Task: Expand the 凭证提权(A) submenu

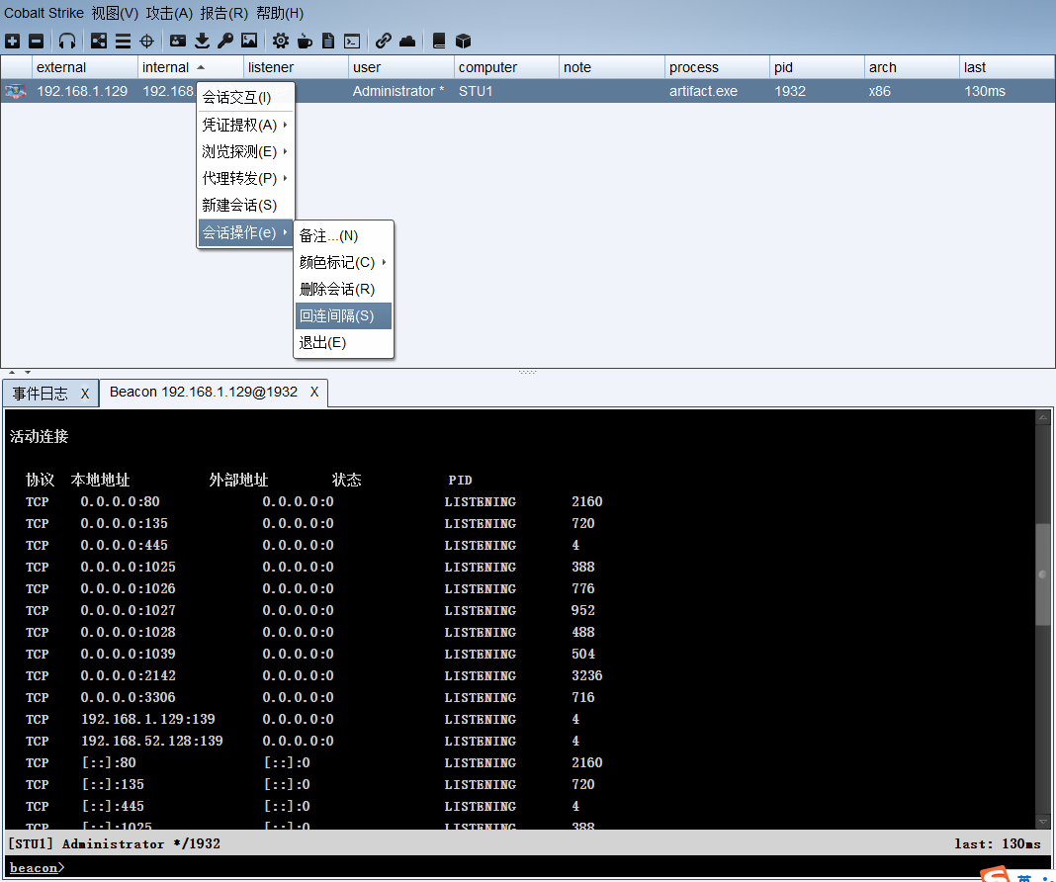Action: (246, 126)
